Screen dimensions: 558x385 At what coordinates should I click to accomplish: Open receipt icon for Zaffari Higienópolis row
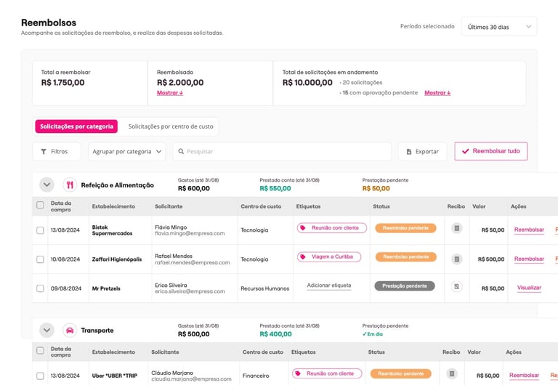pos(456,259)
